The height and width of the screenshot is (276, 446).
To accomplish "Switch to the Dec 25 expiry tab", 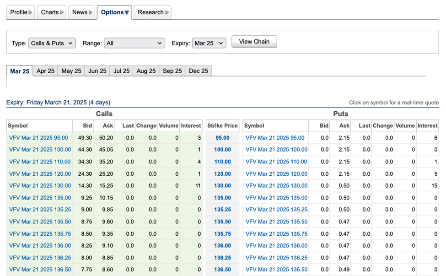I will [x=198, y=71].
